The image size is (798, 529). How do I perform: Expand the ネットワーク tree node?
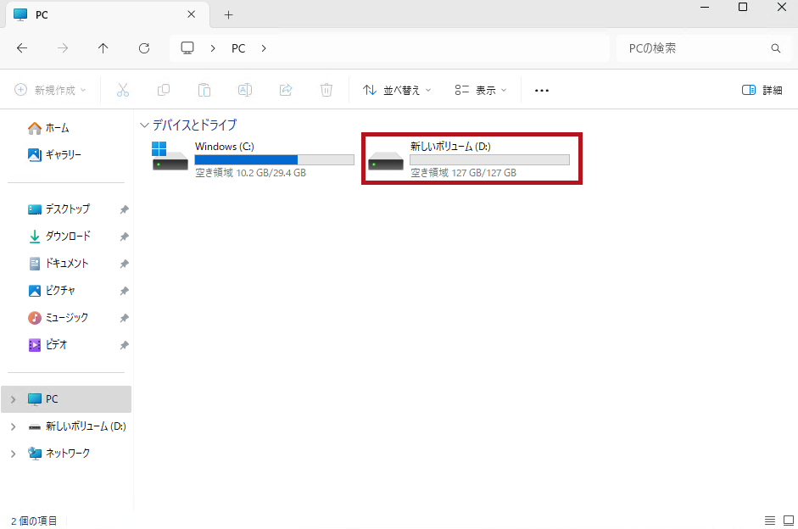tap(13, 454)
